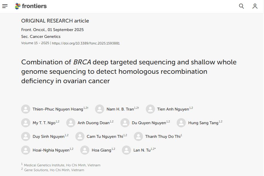
Task: Click the Frontiers logo
Action: 31,6
